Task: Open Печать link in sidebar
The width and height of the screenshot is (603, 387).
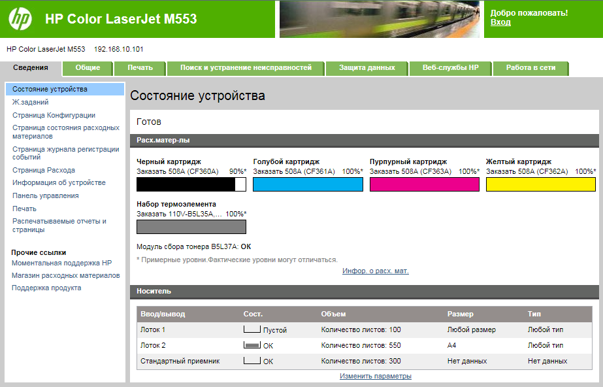Action: coord(24,209)
